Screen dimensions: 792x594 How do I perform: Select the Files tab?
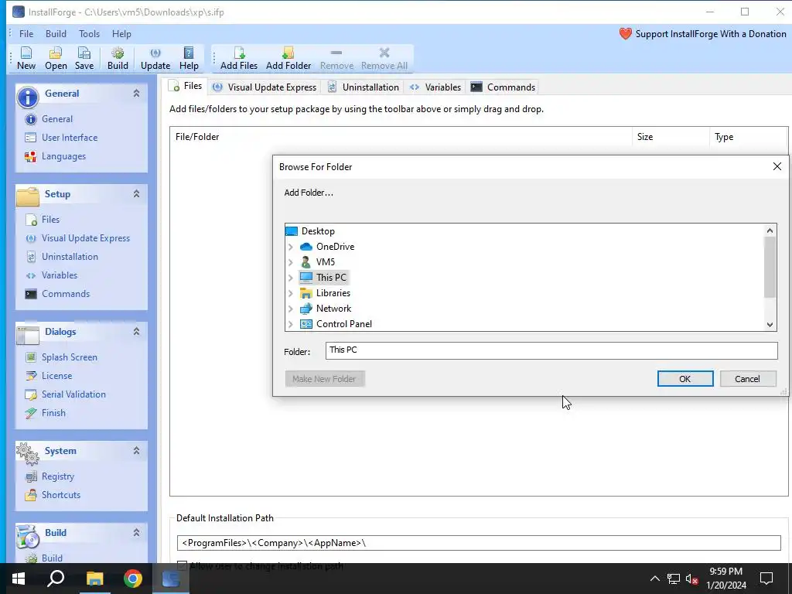click(x=186, y=87)
